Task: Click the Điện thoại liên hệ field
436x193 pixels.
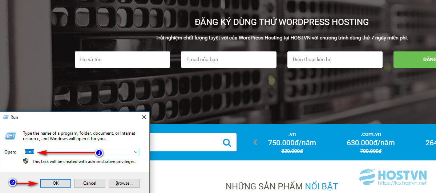Action: click(335, 59)
